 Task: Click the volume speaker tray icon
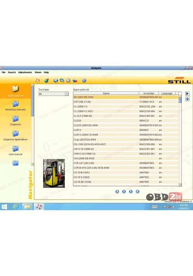click(x=174, y=207)
